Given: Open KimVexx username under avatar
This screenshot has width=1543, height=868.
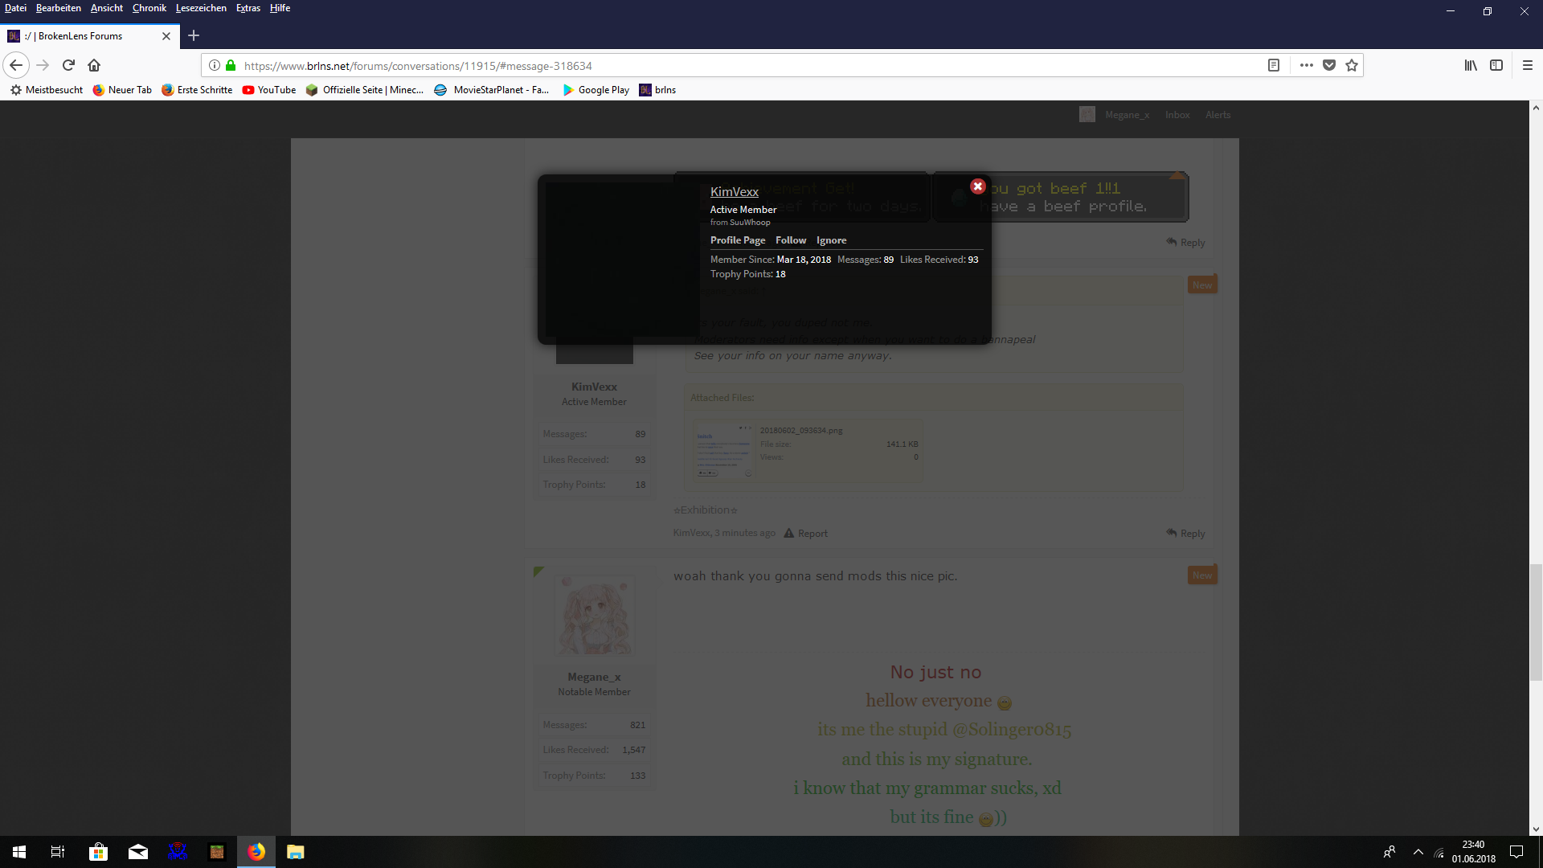Looking at the screenshot, I should (594, 387).
